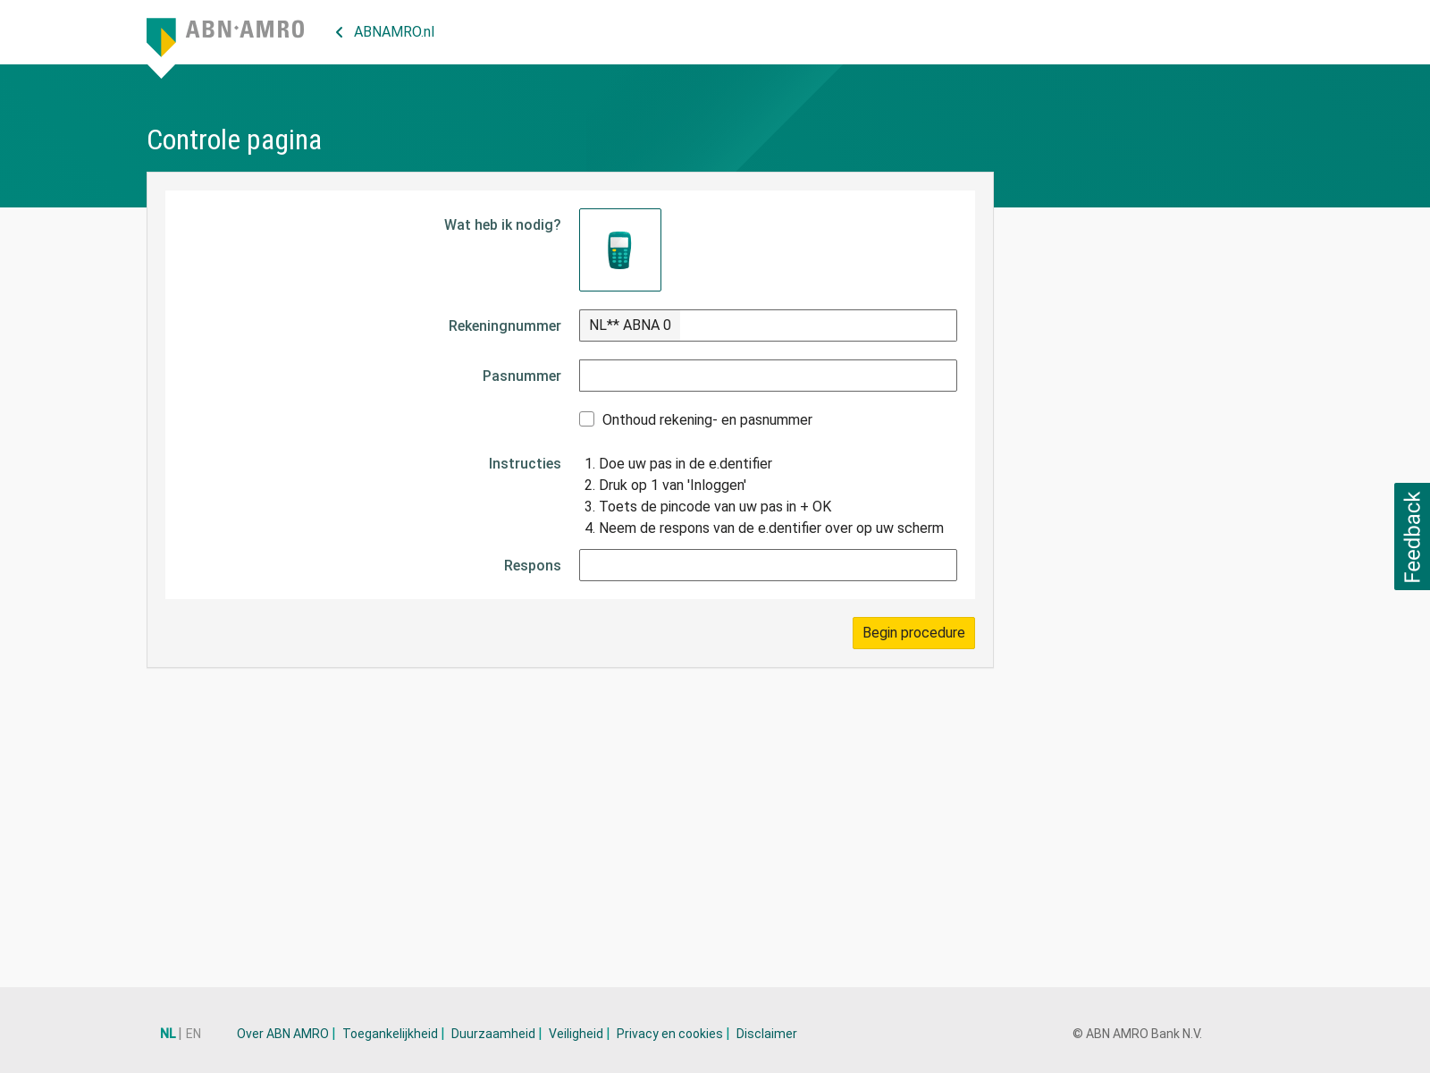Open Over ABN AMRO footer link

click(x=282, y=1034)
